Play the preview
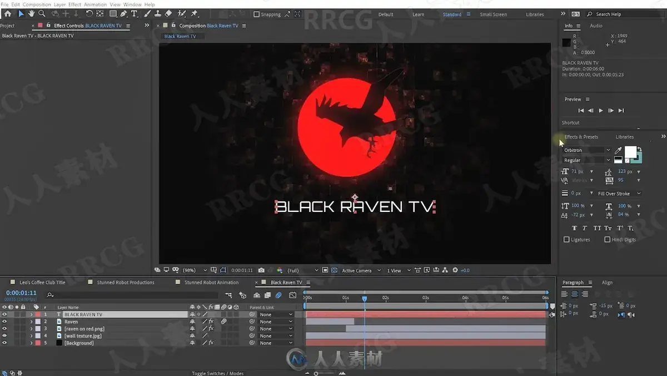This screenshot has width=667, height=376. [601, 111]
